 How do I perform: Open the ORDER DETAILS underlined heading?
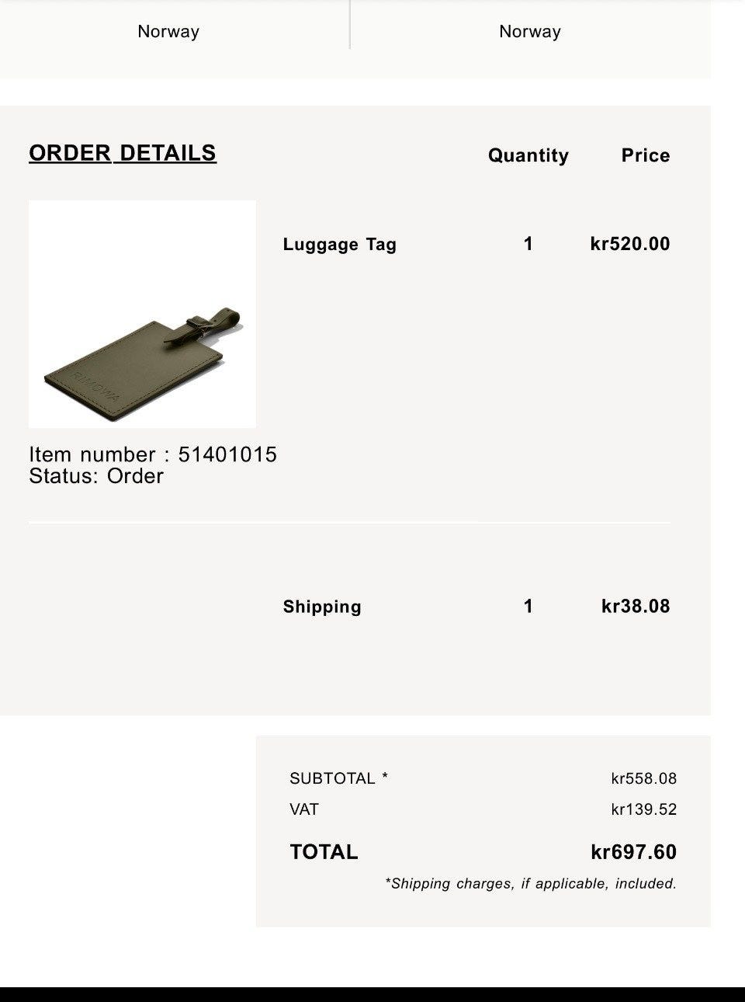click(x=123, y=153)
